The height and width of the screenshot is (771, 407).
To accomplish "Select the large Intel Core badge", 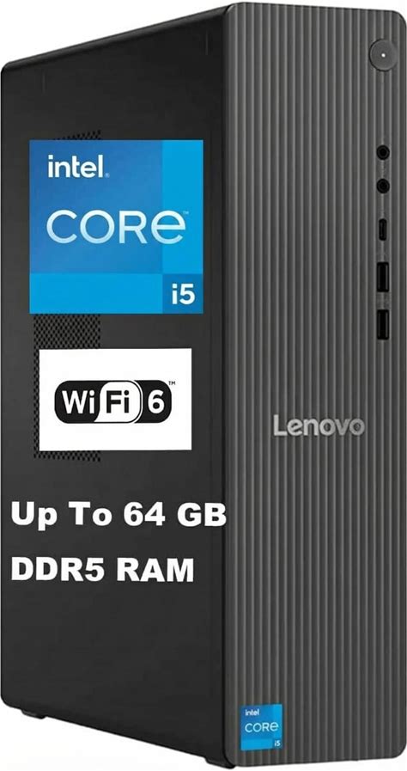I will [117, 227].
